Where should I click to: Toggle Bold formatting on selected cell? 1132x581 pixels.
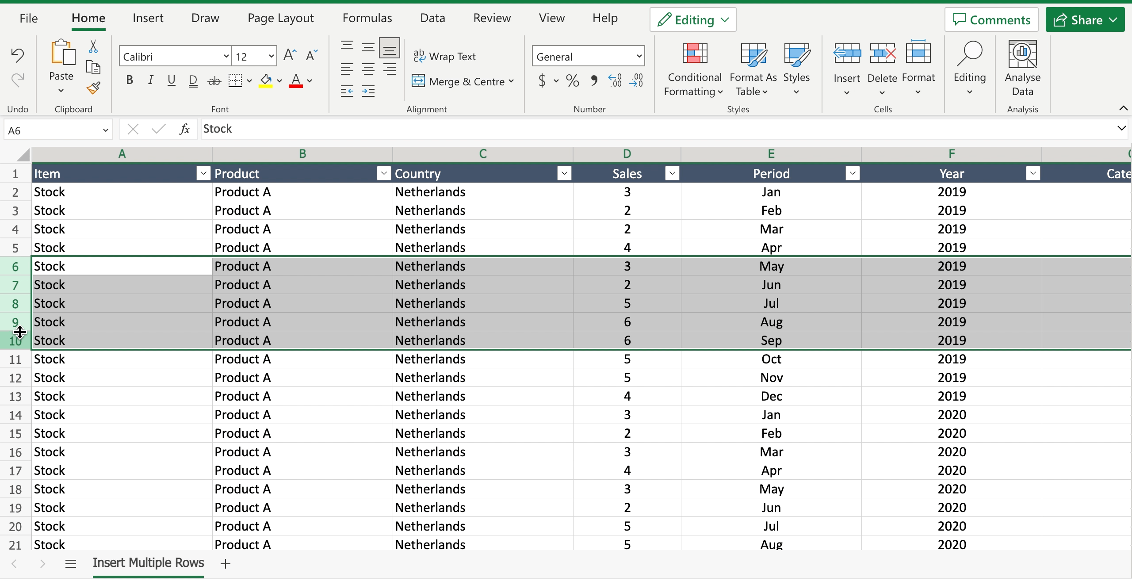[130, 81]
